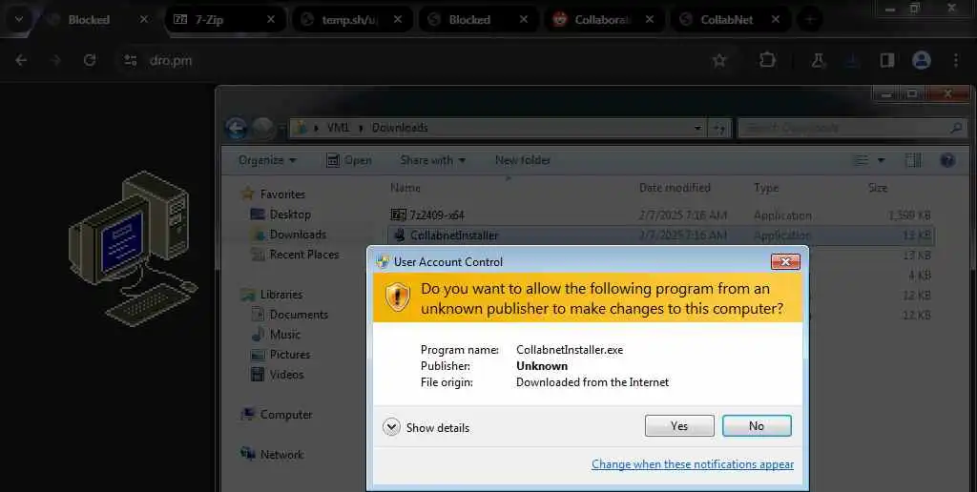Go back in the browser
Screen dimensions: 977x492
pyautogui.click(x=21, y=60)
